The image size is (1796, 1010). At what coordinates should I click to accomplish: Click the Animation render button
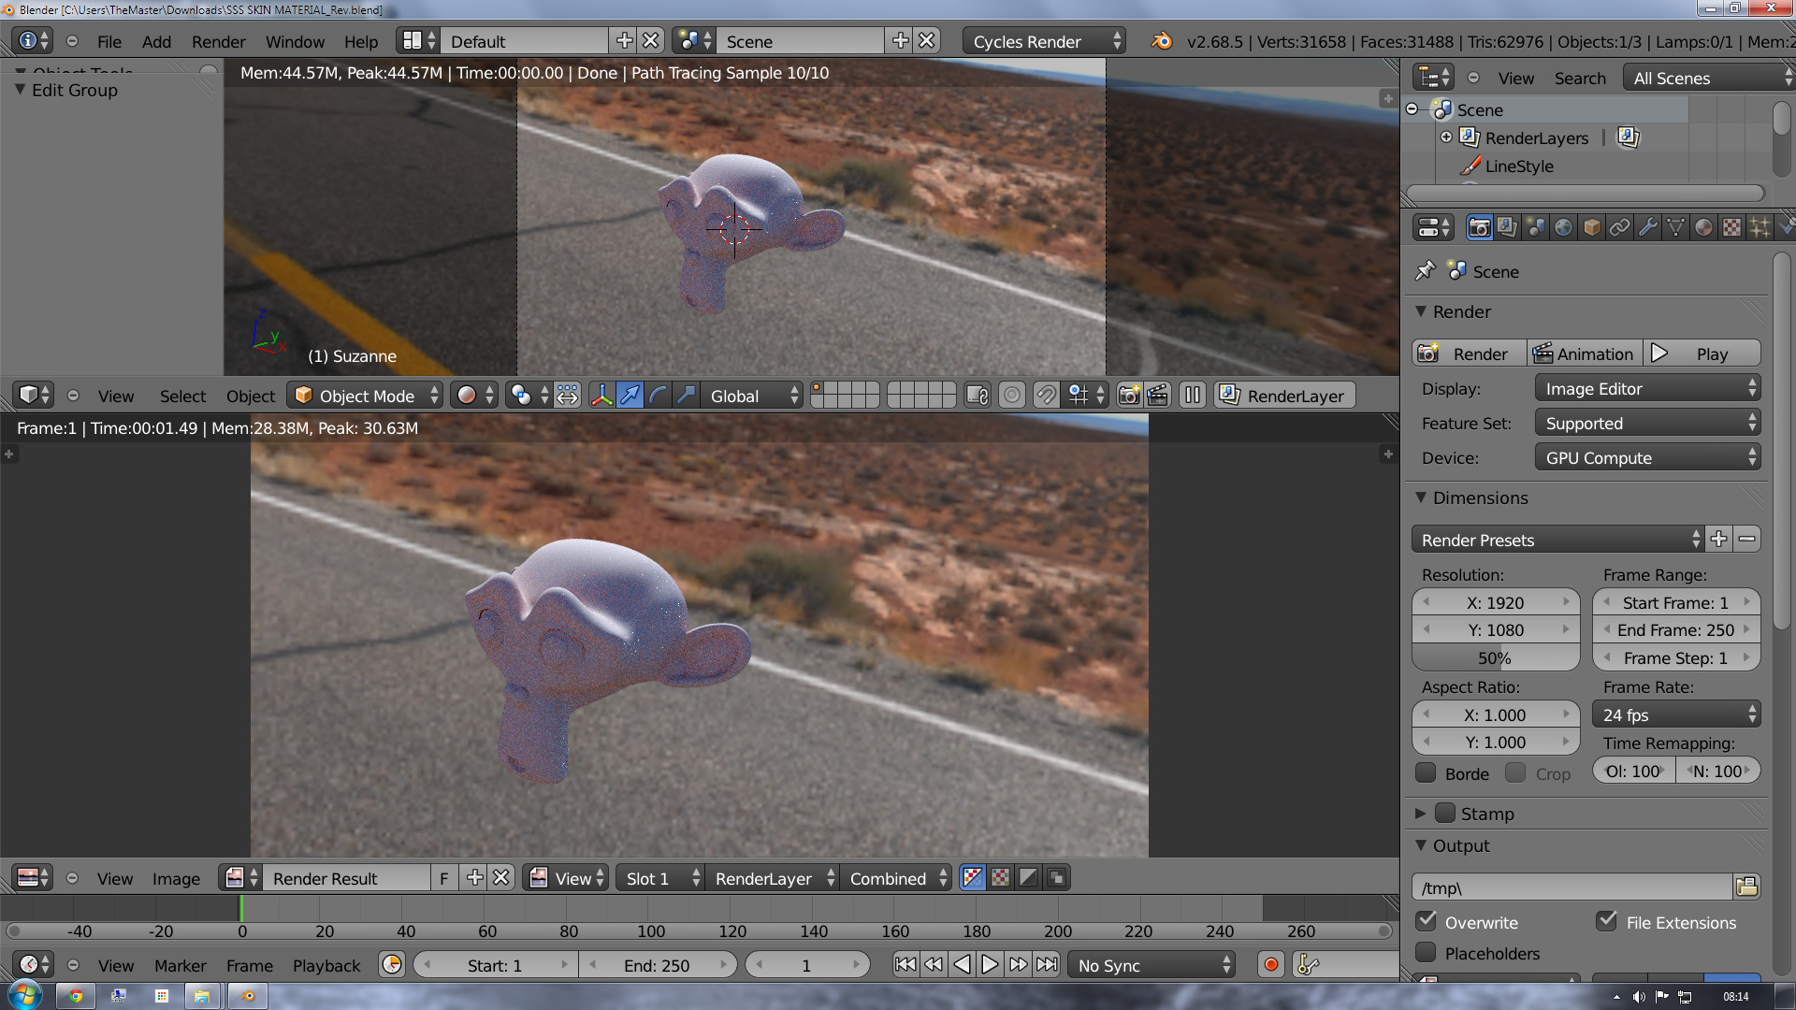point(1585,353)
